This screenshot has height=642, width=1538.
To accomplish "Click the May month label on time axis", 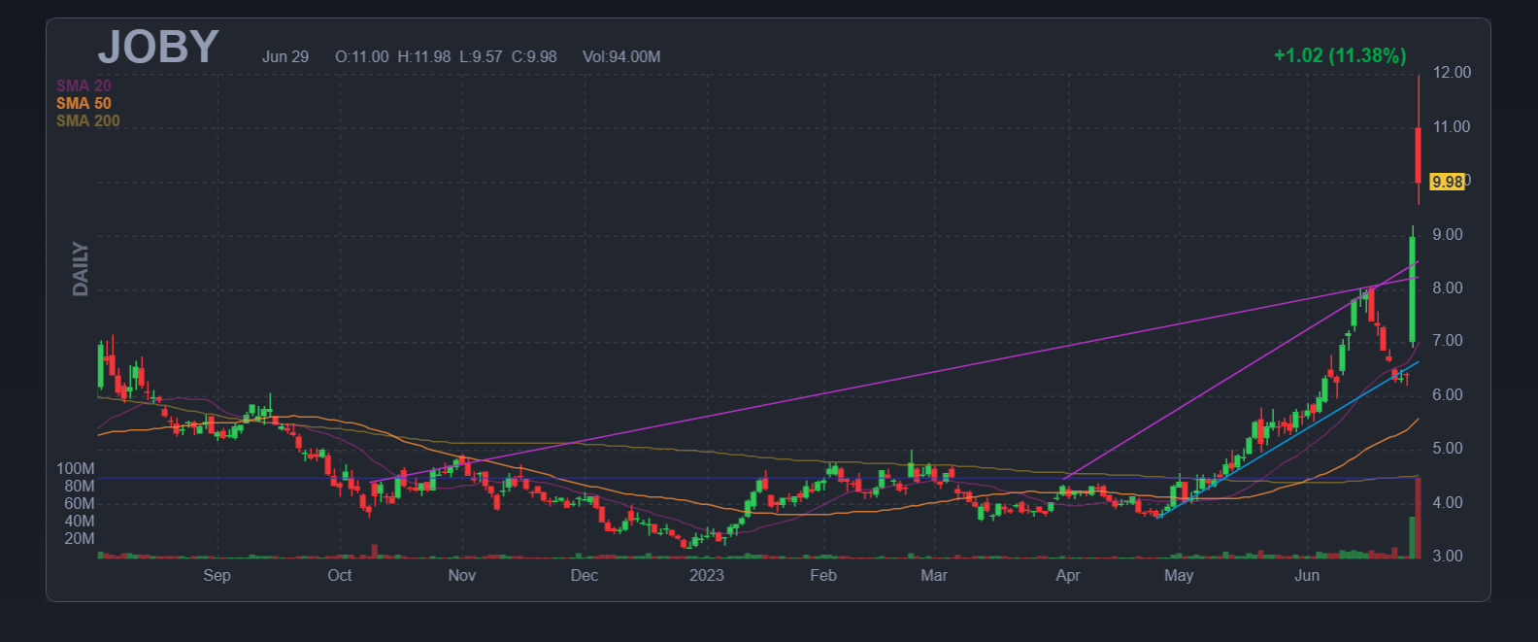I will [x=1179, y=575].
